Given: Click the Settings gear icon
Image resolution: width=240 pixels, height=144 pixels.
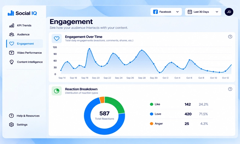Looking at the screenshot, I should [x=11, y=125].
